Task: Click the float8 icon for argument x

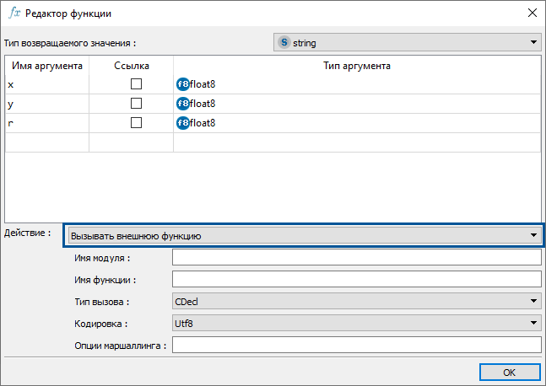Action: point(182,84)
